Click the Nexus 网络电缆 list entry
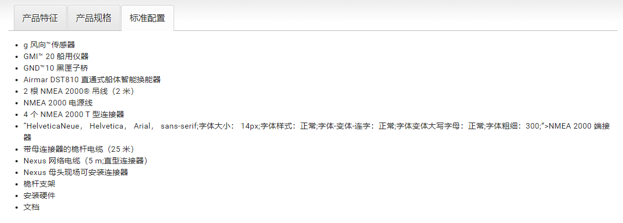Screen dimensions: 623x223 pos(86,161)
